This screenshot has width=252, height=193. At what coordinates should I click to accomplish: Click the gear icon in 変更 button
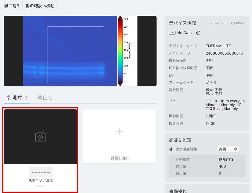click(235, 149)
